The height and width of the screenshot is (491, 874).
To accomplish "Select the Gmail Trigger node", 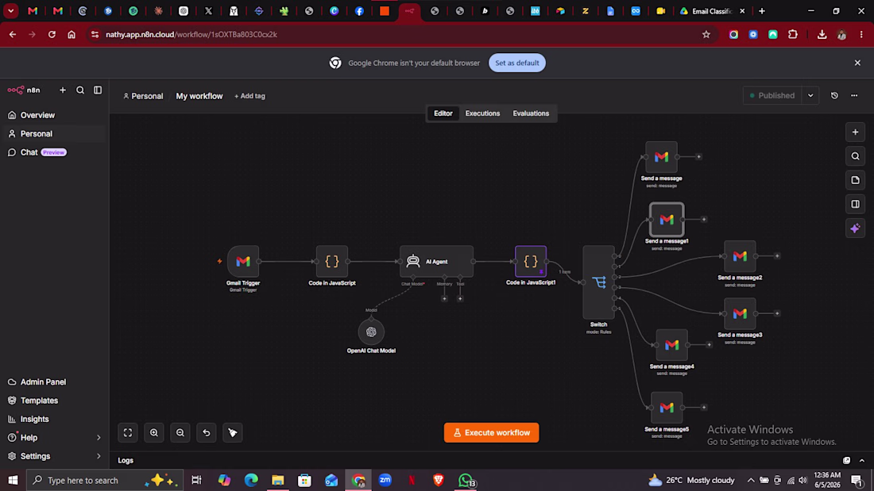I will click(243, 261).
